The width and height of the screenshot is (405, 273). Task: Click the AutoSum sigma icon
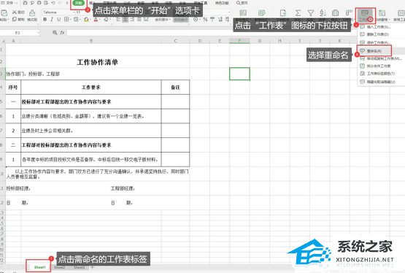(298, 12)
